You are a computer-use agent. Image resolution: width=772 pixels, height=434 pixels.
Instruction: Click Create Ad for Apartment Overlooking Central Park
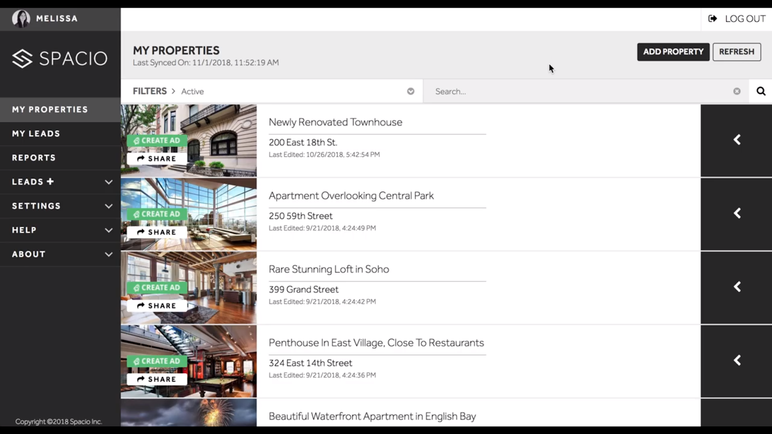click(x=156, y=214)
